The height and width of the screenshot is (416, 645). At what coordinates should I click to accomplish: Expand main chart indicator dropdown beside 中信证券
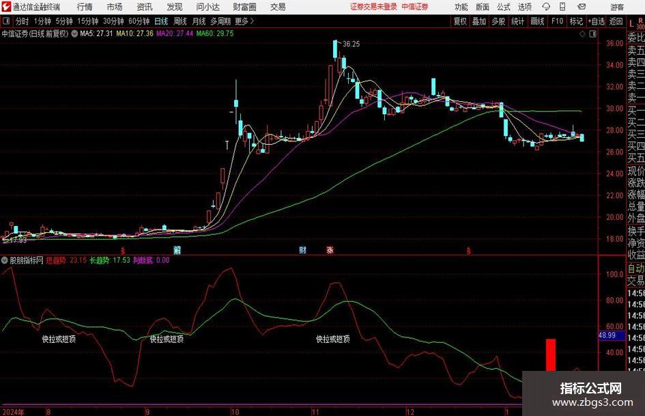pyautogui.click(x=74, y=33)
